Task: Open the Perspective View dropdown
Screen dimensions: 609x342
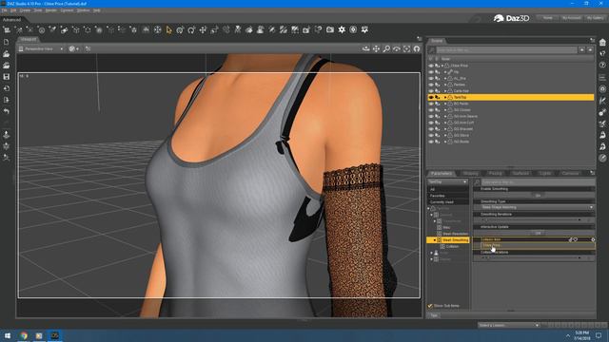Action: pyautogui.click(x=40, y=48)
